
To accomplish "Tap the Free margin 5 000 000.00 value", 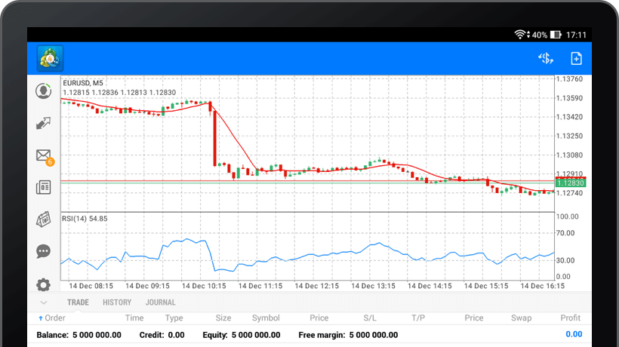I will tap(348, 335).
